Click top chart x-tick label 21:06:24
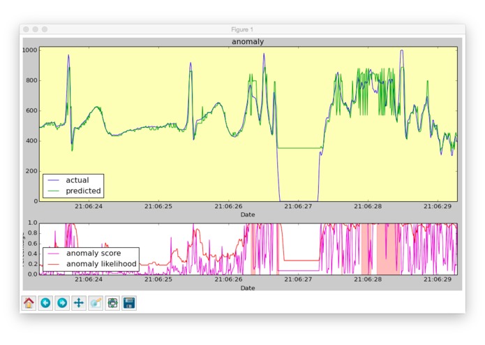The image size is (485, 345). tap(89, 206)
